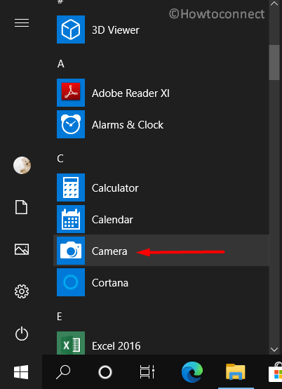Click the app list scrollbar down arrow
This screenshot has height=389, width=282.
tap(274, 350)
